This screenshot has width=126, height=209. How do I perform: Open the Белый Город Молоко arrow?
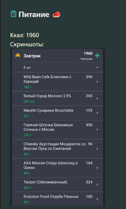[97, 98]
